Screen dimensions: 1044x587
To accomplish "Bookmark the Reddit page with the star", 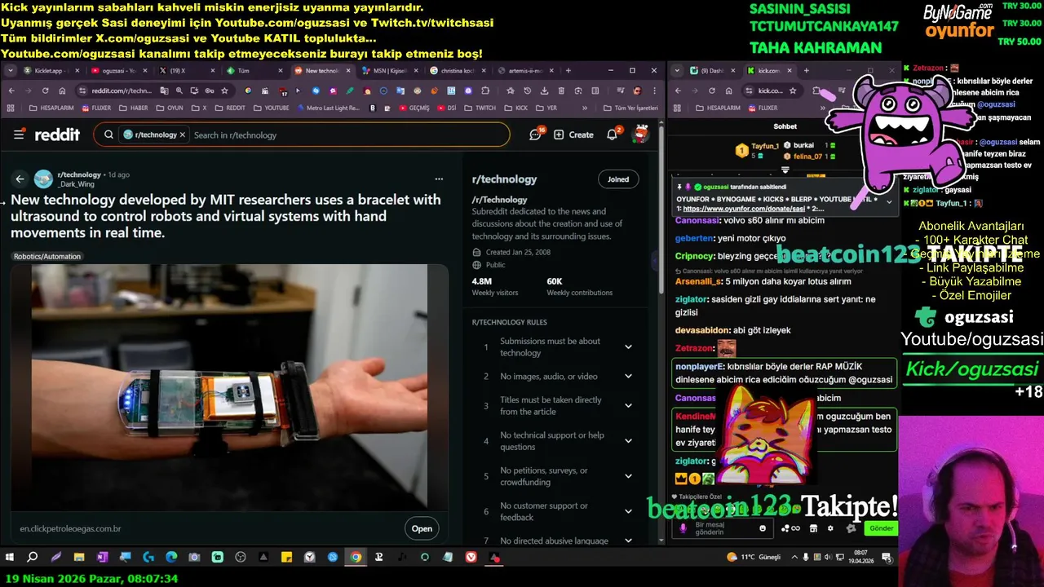I will [x=224, y=90].
